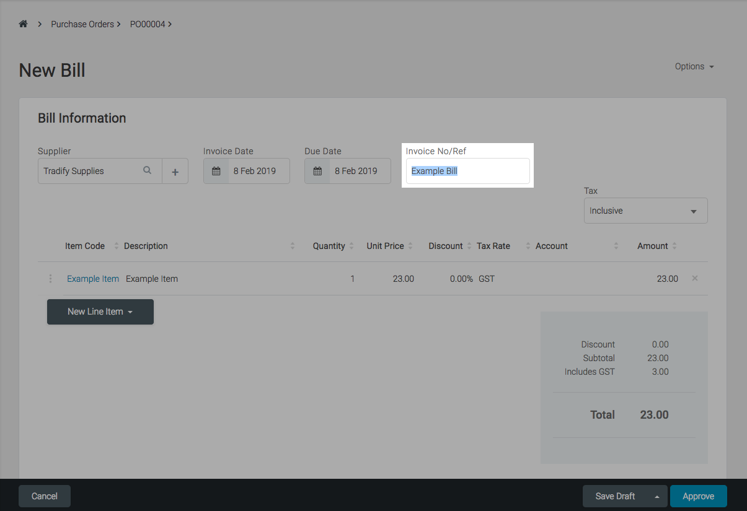Image resolution: width=747 pixels, height=511 pixels.
Task: Grab the line item drag handle
Action: tap(51, 279)
